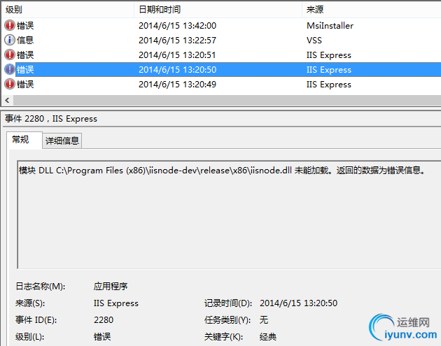The width and height of the screenshot is (441, 346).
Task: Select the VSS source cell
Action: [x=314, y=40]
